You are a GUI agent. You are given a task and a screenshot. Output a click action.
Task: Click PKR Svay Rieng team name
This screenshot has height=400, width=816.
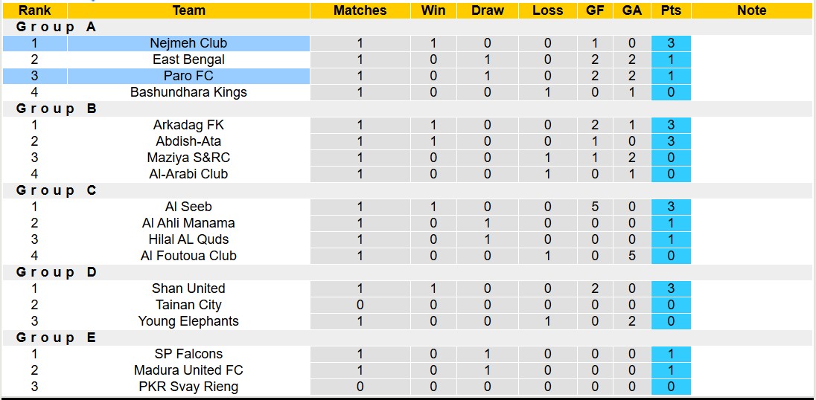(x=188, y=387)
